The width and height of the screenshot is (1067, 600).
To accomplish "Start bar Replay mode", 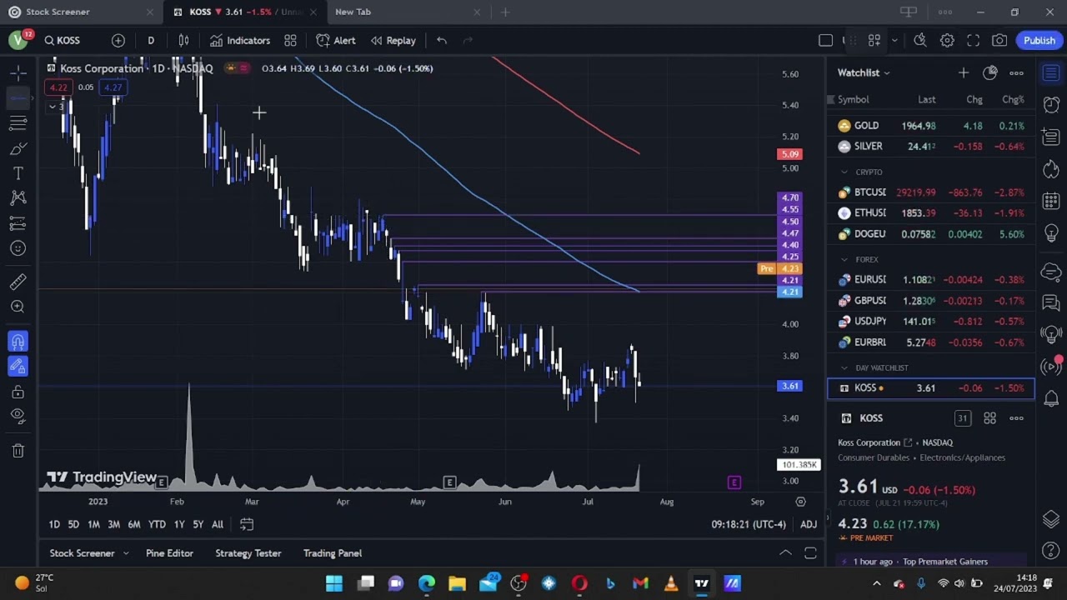I will pos(393,40).
